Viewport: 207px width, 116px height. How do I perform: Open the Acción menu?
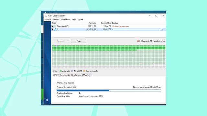[x=56, y=19]
